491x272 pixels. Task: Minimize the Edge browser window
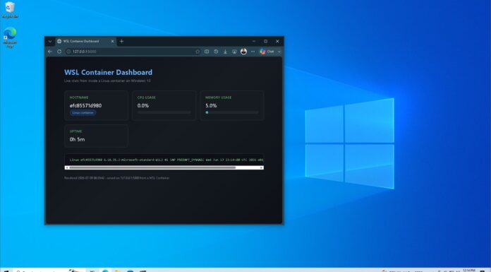[x=254, y=42]
